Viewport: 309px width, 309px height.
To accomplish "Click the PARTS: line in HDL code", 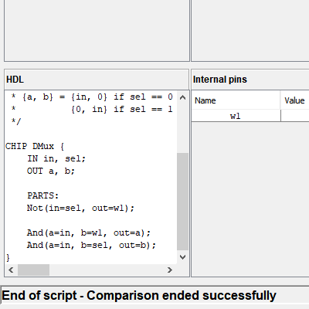I will pos(43,195).
